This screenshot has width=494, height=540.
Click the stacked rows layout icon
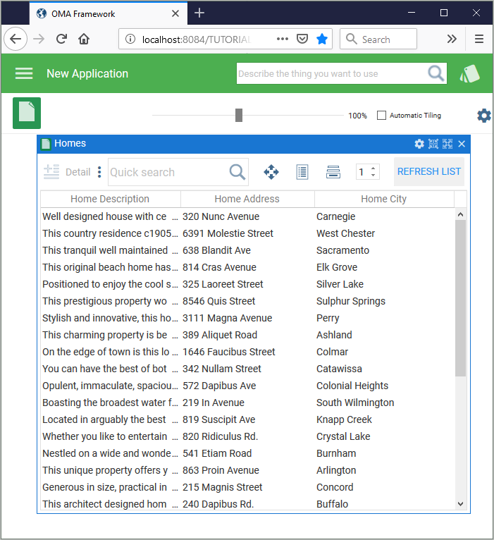point(333,172)
